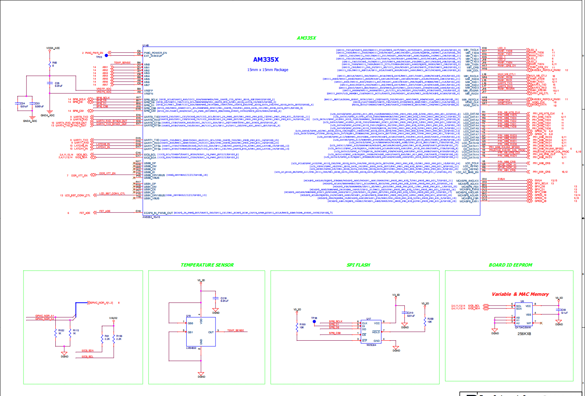Click the VAUX2 power label
Screen dimensions: 585x396
(x=113, y=318)
